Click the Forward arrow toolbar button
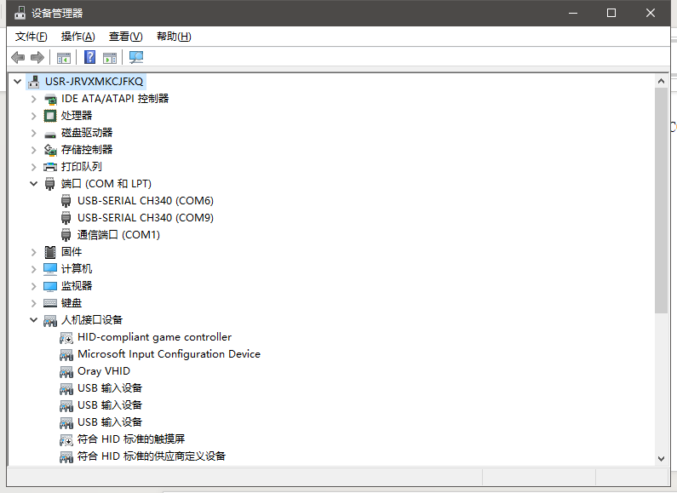 [x=37, y=57]
